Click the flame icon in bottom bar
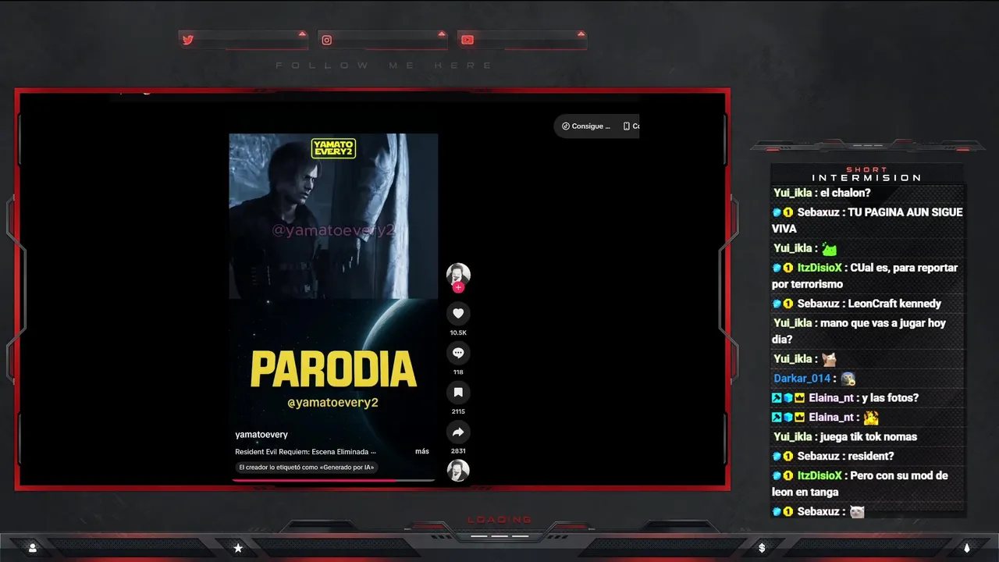This screenshot has height=562, width=999. point(966,548)
